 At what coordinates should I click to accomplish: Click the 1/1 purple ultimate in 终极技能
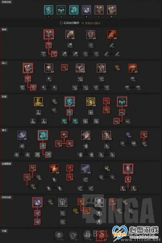point(37,202)
